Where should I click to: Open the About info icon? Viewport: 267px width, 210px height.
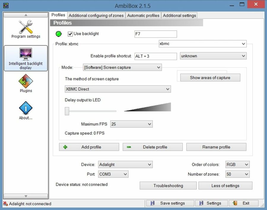[x=26, y=108]
